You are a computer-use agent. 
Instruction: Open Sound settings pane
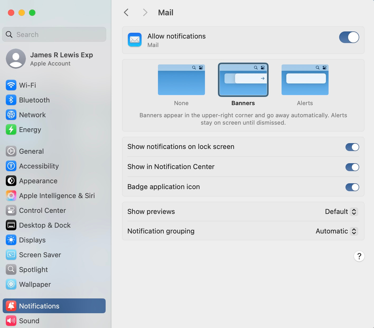pyautogui.click(x=54, y=321)
